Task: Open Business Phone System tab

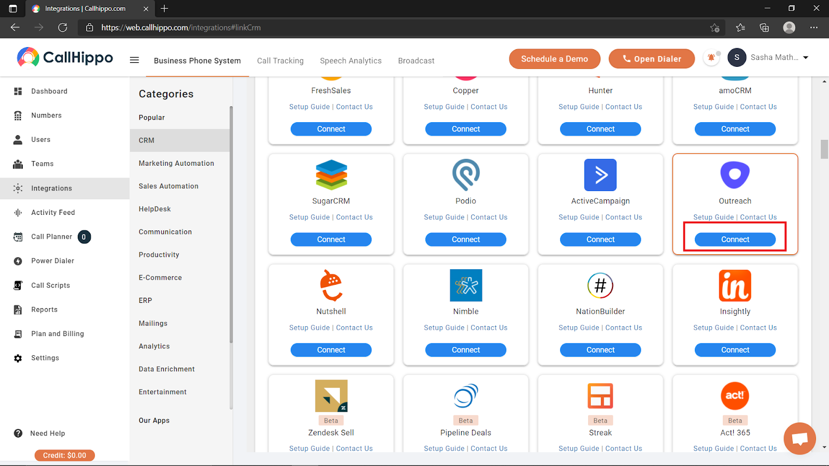Action: (197, 61)
